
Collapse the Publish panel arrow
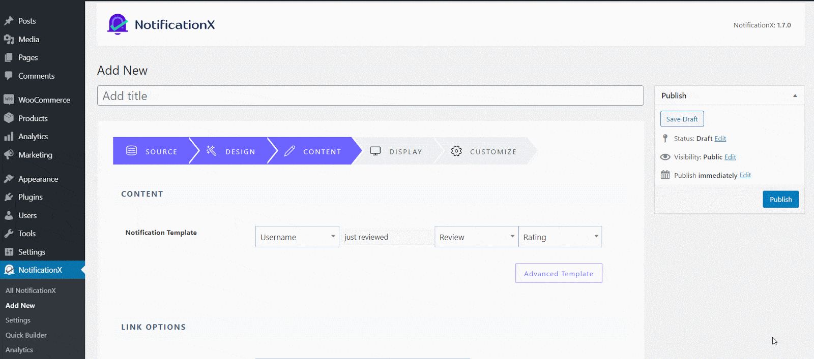tap(795, 95)
